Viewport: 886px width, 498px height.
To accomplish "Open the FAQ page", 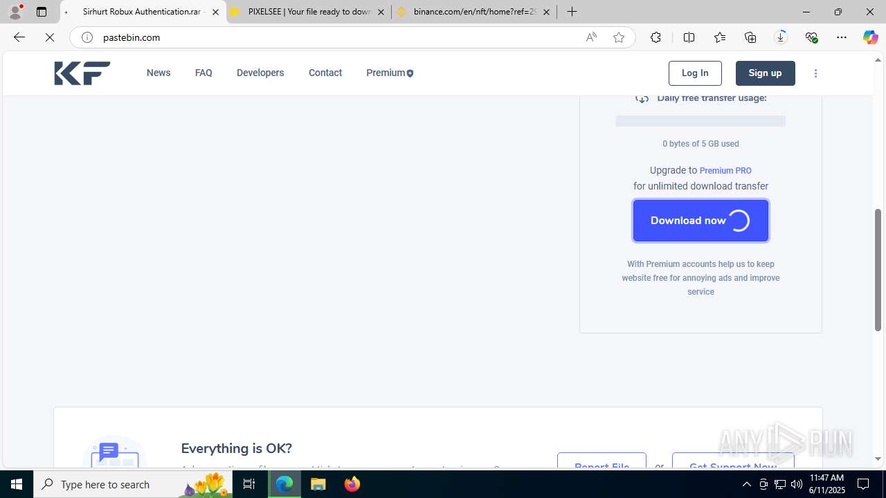I will click(x=204, y=73).
